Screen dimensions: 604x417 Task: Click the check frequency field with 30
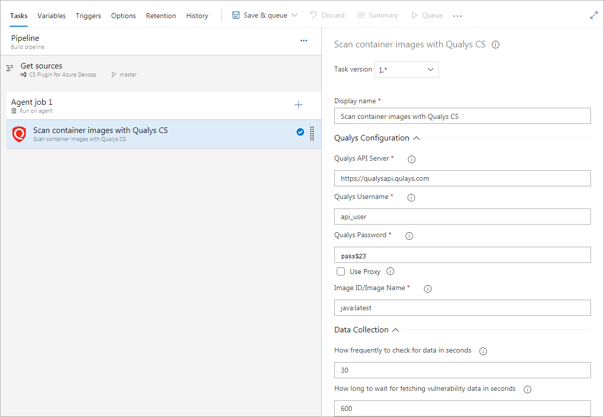pyautogui.click(x=463, y=370)
